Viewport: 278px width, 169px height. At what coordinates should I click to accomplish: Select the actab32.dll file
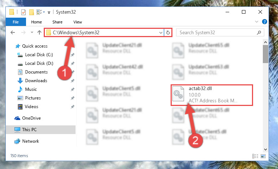click(212, 95)
